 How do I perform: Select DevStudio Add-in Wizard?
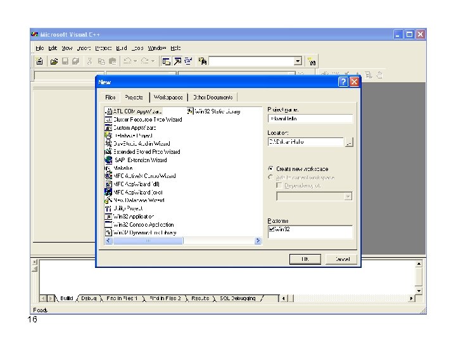(x=137, y=144)
